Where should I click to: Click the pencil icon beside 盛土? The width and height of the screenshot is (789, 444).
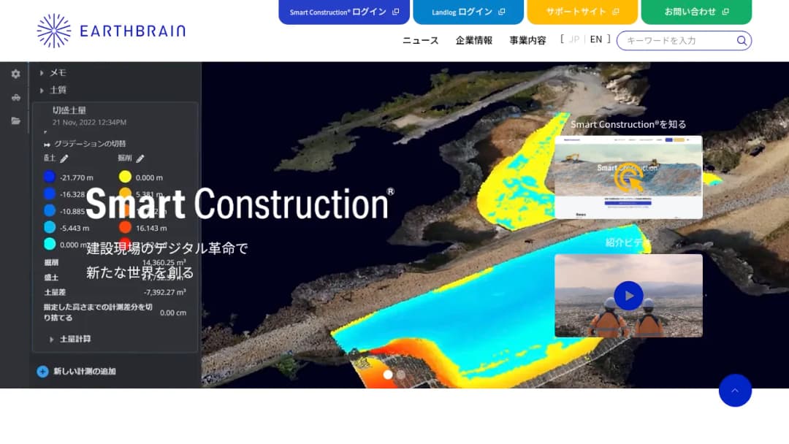coord(64,159)
